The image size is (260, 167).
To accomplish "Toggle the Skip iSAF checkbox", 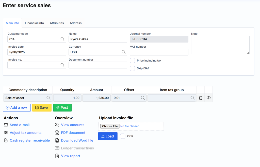I will click(132, 68).
